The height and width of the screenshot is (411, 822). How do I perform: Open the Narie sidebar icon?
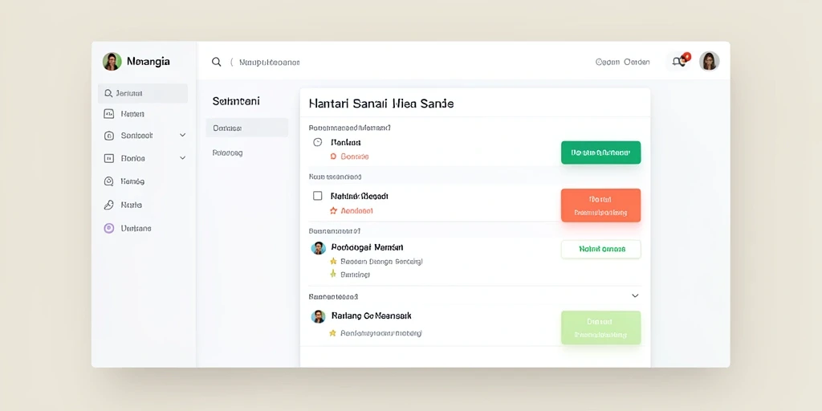coord(108,205)
